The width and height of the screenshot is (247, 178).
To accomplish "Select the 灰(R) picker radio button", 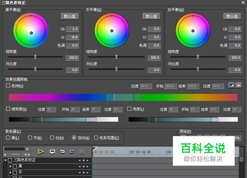I will [x=30, y=138].
